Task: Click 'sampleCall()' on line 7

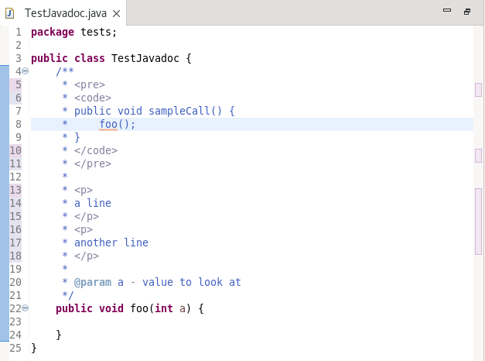Action: [x=186, y=111]
